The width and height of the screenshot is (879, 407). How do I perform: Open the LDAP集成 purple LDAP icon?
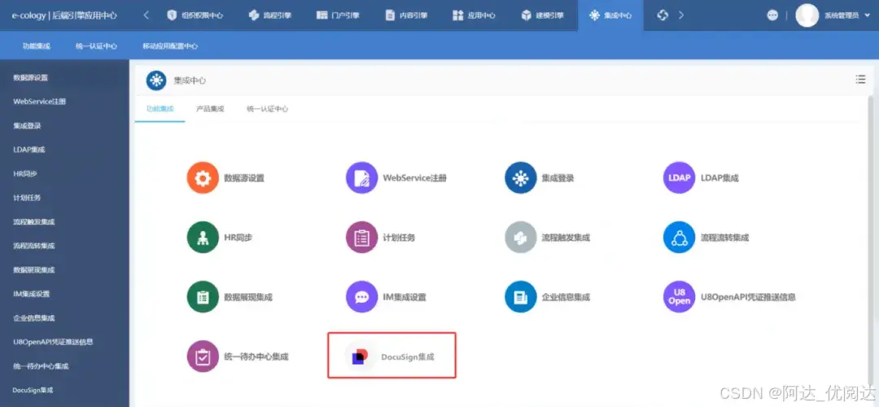click(680, 177)
